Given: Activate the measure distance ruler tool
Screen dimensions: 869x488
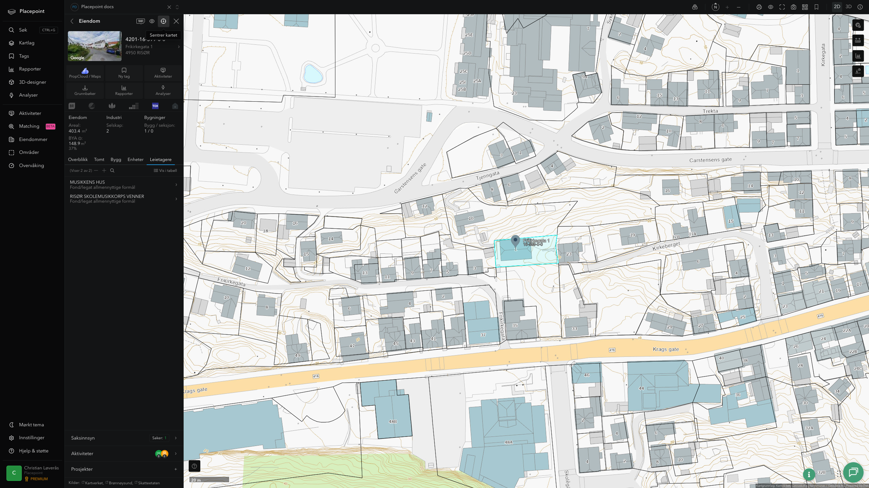Looking at the screenshot, I should tap(858, 41).
